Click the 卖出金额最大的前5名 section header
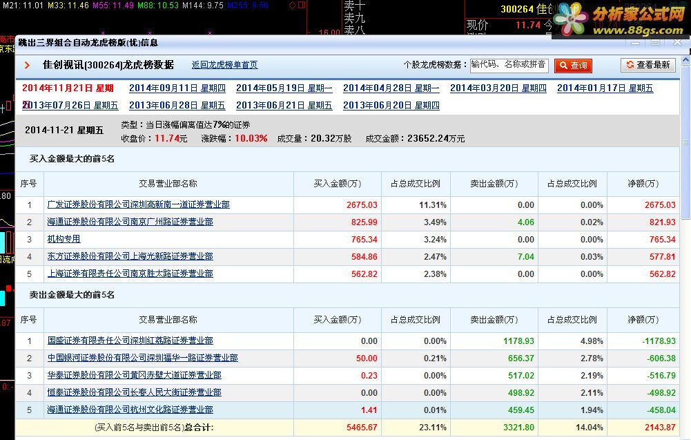691x440 pixels. tap(72, 295)
